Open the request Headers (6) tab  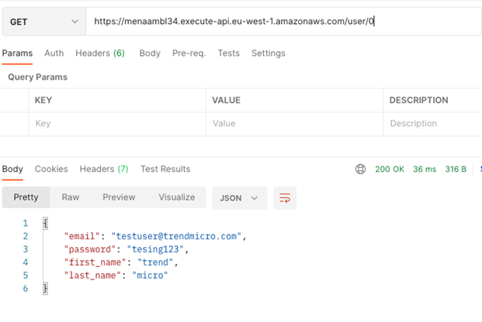(x=100, y=53)
